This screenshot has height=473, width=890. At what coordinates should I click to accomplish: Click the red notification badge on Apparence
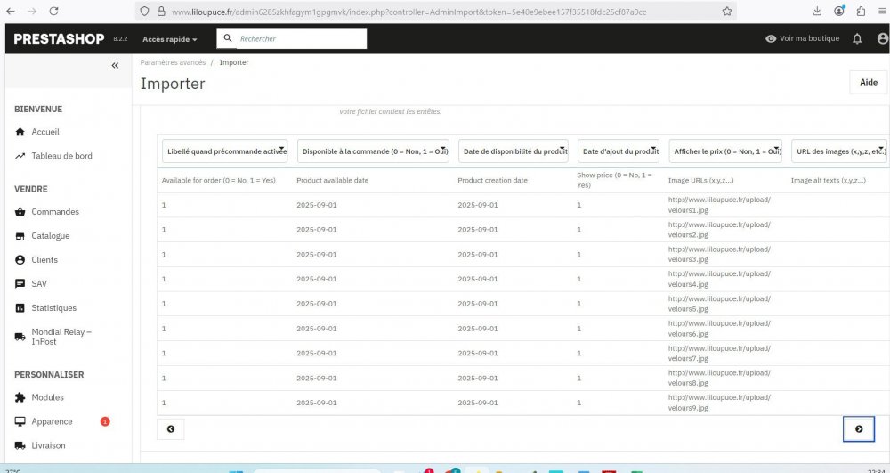(105, 421)
